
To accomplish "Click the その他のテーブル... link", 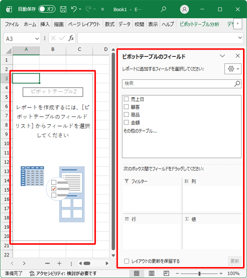I will (x=140, y=131).
